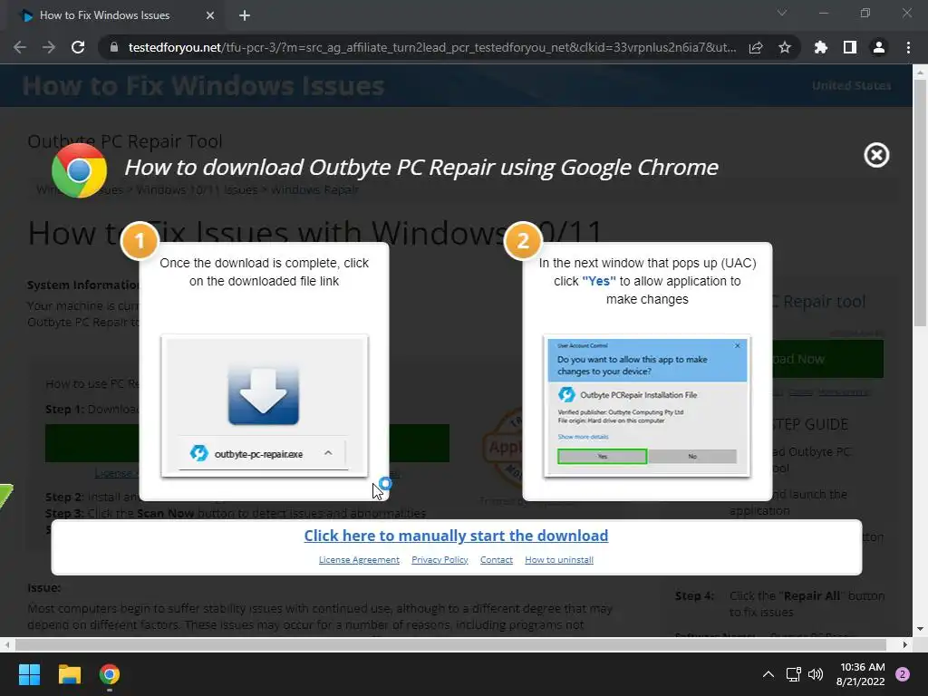Go back to the previous page

click(20, 47)
